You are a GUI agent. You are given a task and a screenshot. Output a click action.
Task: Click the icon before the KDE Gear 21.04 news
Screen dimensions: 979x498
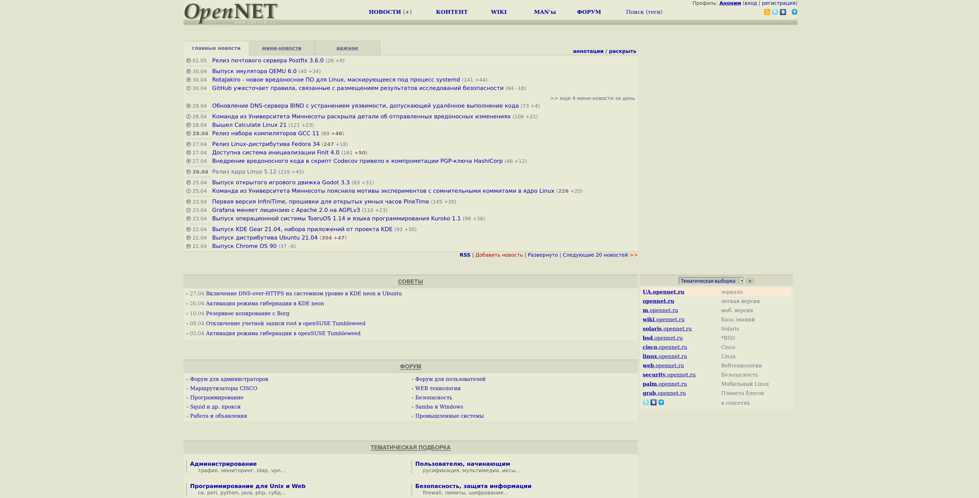coord(189,229)
